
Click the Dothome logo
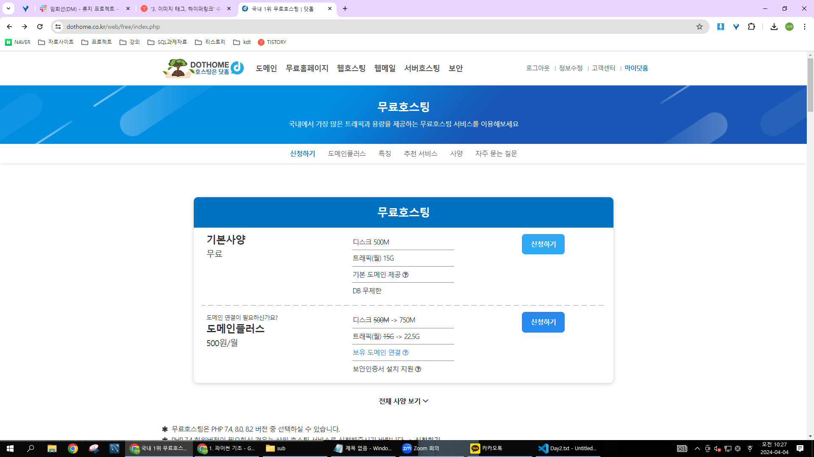203,68
